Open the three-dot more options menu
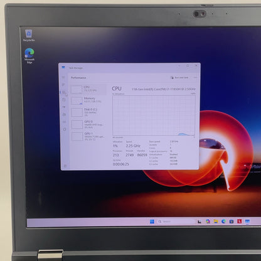This screenshot has height=261, width=261. coord(195,78)
